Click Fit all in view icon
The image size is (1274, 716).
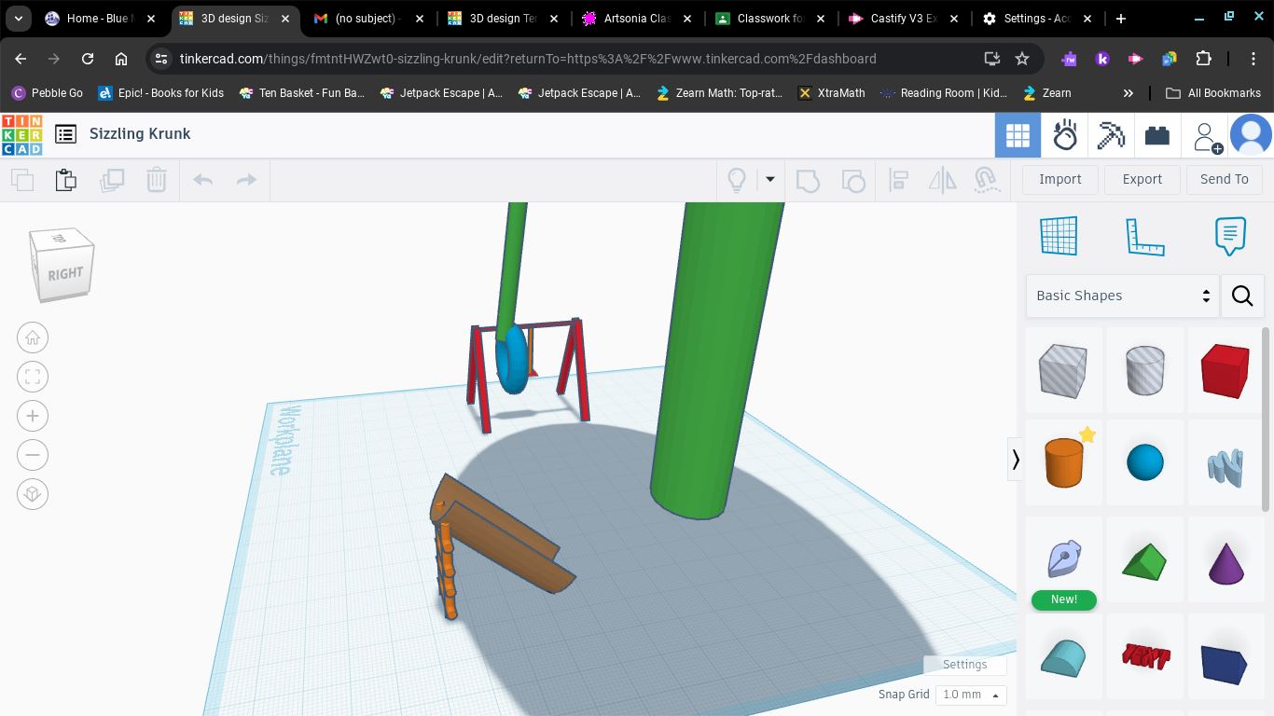point(33,377)
